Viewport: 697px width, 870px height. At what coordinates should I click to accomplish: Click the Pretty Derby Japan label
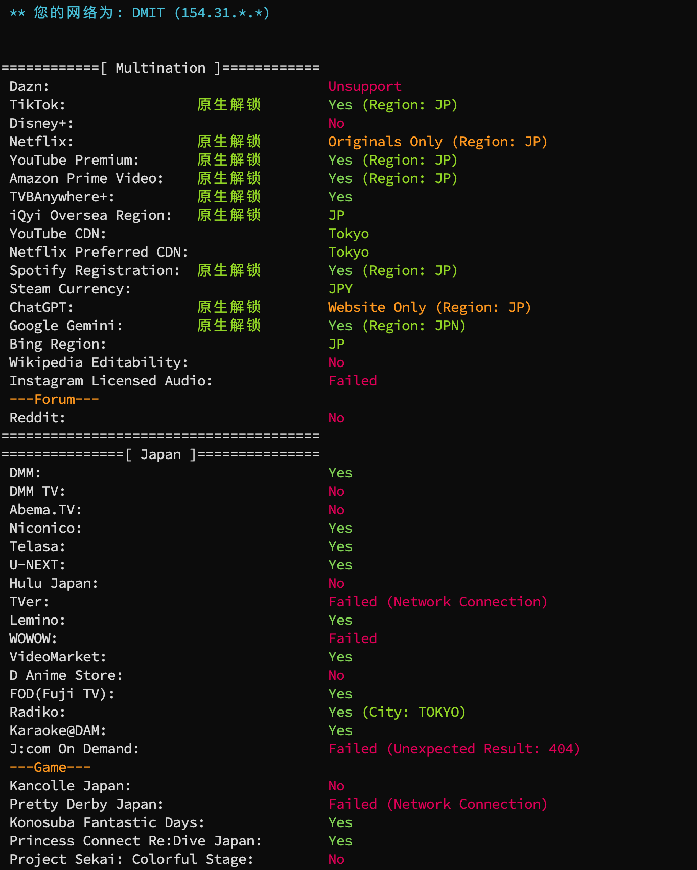(x=86, y=804)
